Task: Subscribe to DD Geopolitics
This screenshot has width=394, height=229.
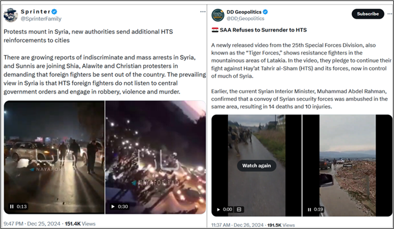Action: click(368, 14)
